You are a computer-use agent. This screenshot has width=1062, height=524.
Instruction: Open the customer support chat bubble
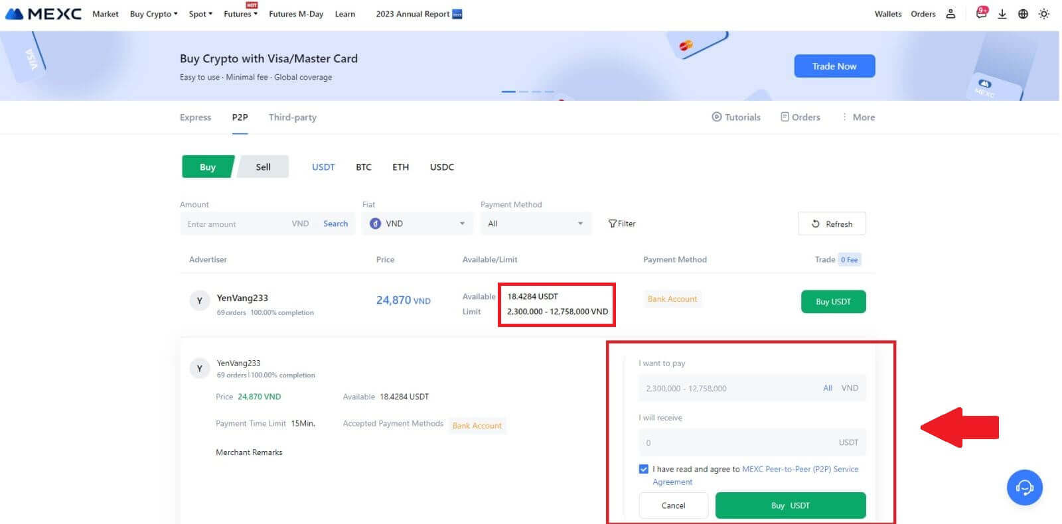[x=1024, y=488]
